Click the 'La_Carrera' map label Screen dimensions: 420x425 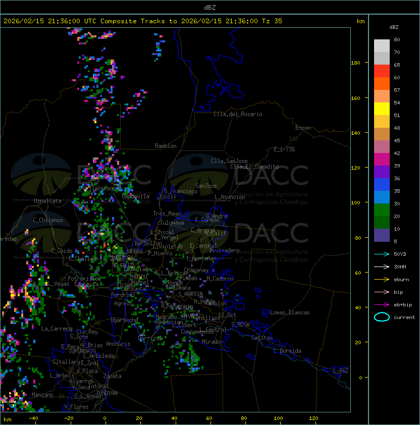pyautogui.click(x=57, y=329)
